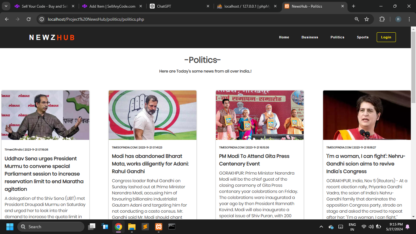Screen dimensions: 416x234
Task: Launch Sublime Text from the taskbar
Action: pos(145,227)
